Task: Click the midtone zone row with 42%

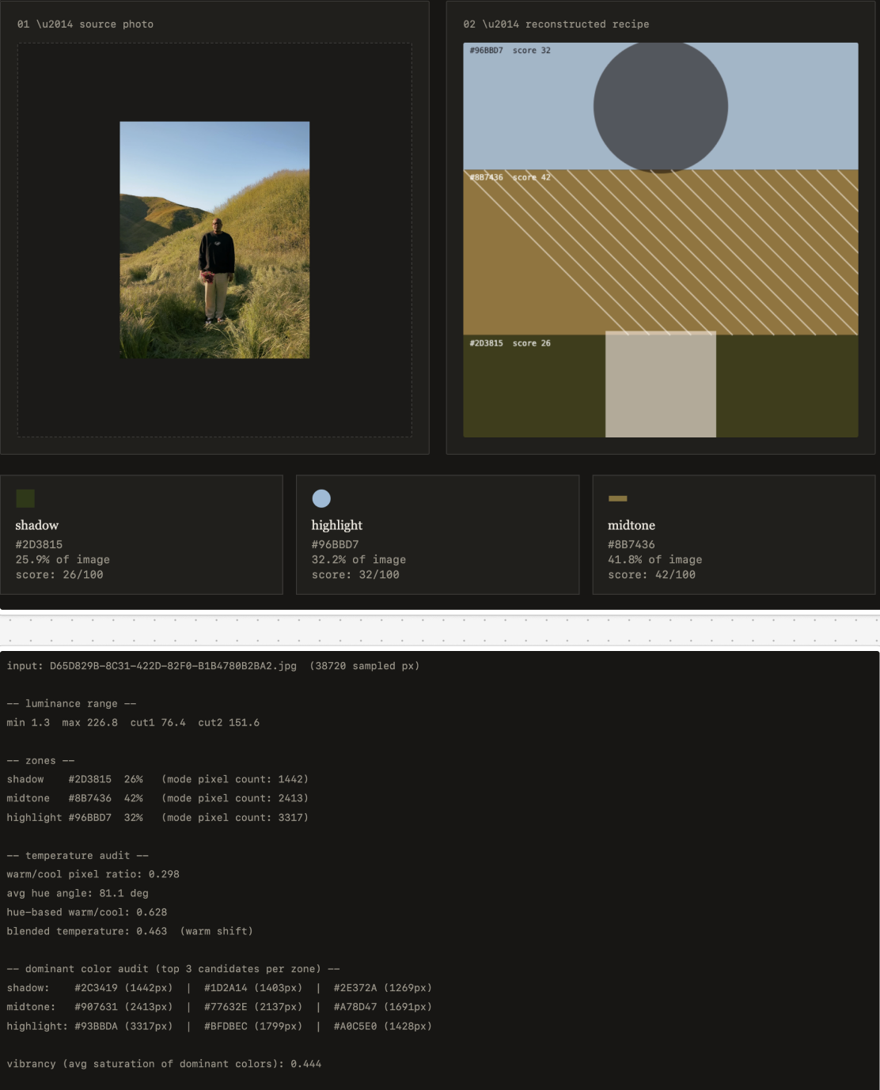Action: click(x=157, y=798)
